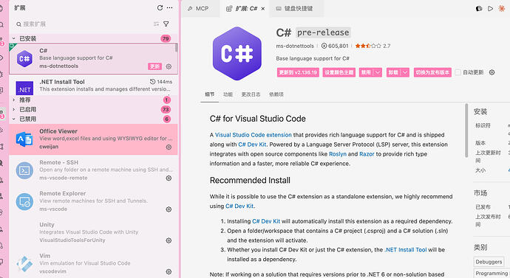Click the C# icon in installed list
The image size is (510, 278).
[24, 59]
